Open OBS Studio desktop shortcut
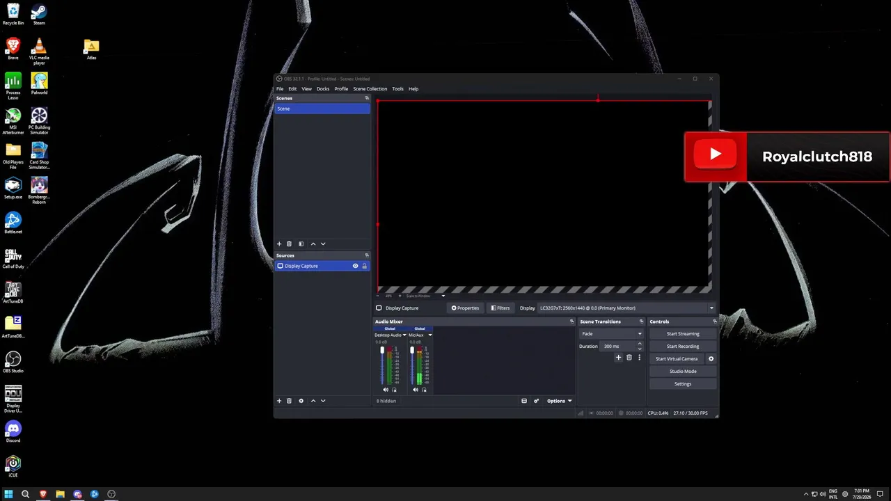 pyautogui.click(x=13, y=361)
